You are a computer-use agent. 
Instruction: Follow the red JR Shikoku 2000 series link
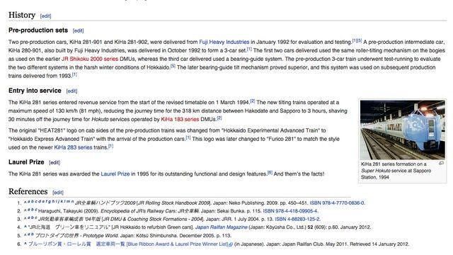point(90,59)
